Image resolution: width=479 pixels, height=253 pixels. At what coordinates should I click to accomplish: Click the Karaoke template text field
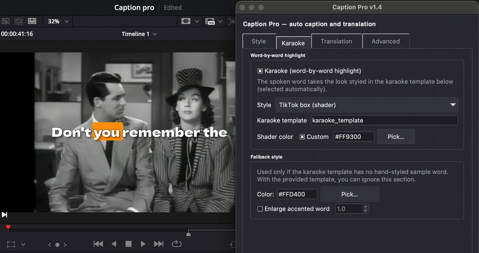pos(384,120)
